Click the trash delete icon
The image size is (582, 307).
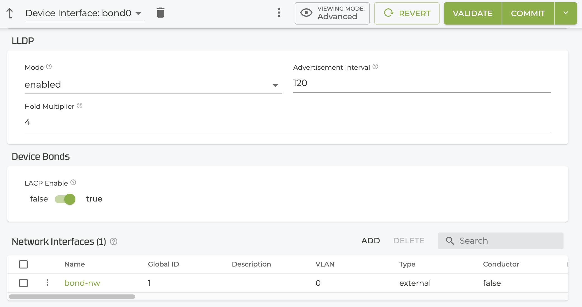[x=160, y=13]
